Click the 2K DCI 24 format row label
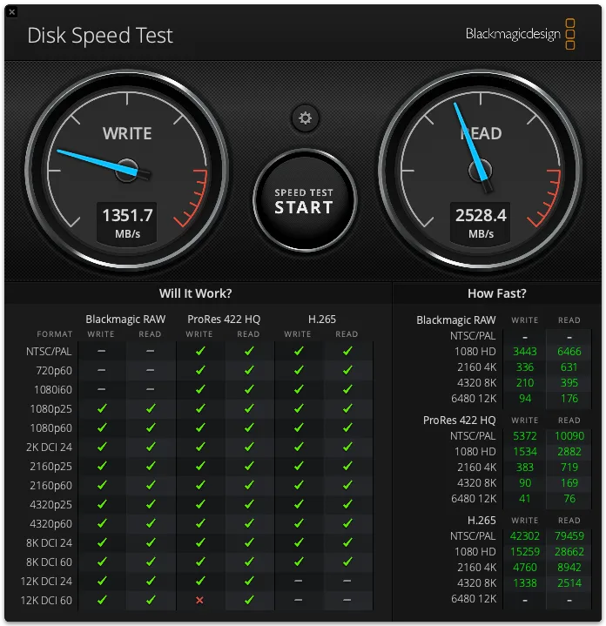This screenshot has width=606, height=626. (x=49, y=448)
